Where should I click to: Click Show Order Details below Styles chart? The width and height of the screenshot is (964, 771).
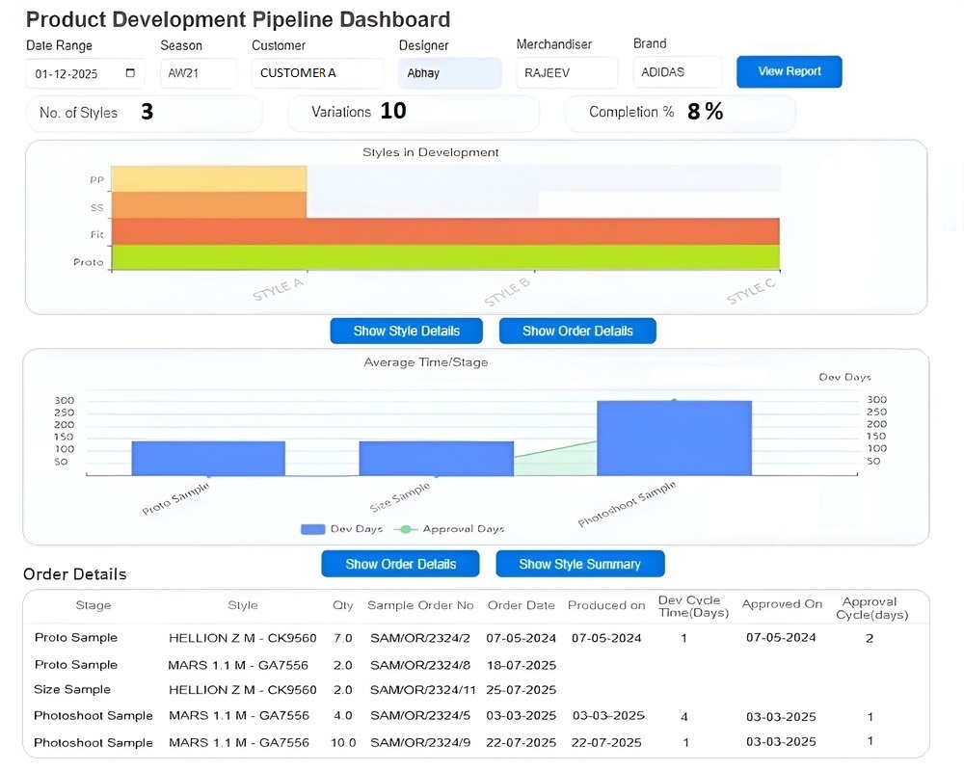[x=577, y=331]
